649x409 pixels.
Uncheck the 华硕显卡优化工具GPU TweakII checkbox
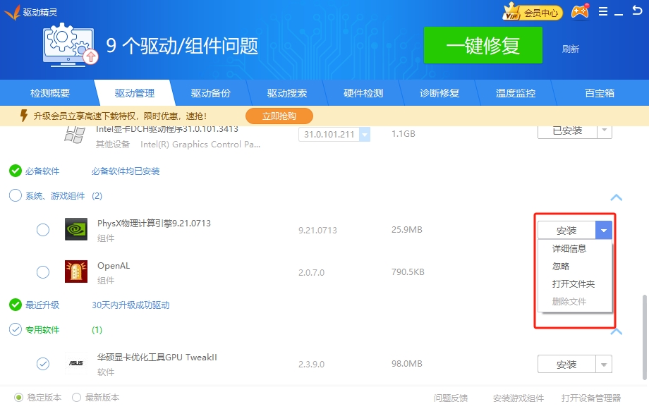[43, 363]
